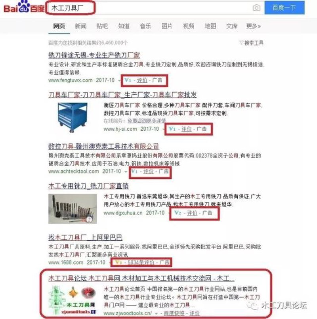
Task: Open result 木工专用铣刀_铣刀厂家直销
Action: [88, 186]
